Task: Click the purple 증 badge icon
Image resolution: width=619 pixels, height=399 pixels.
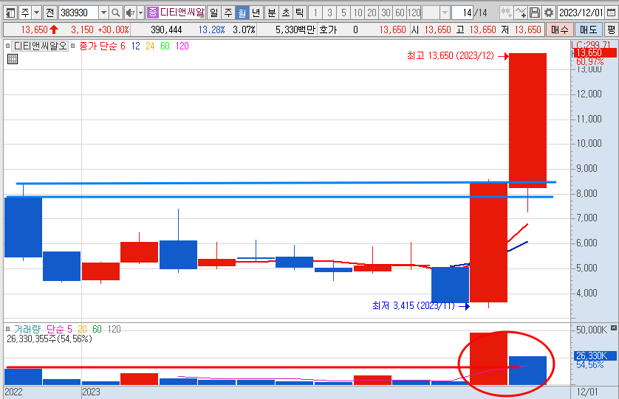Action: pos(152,13)
